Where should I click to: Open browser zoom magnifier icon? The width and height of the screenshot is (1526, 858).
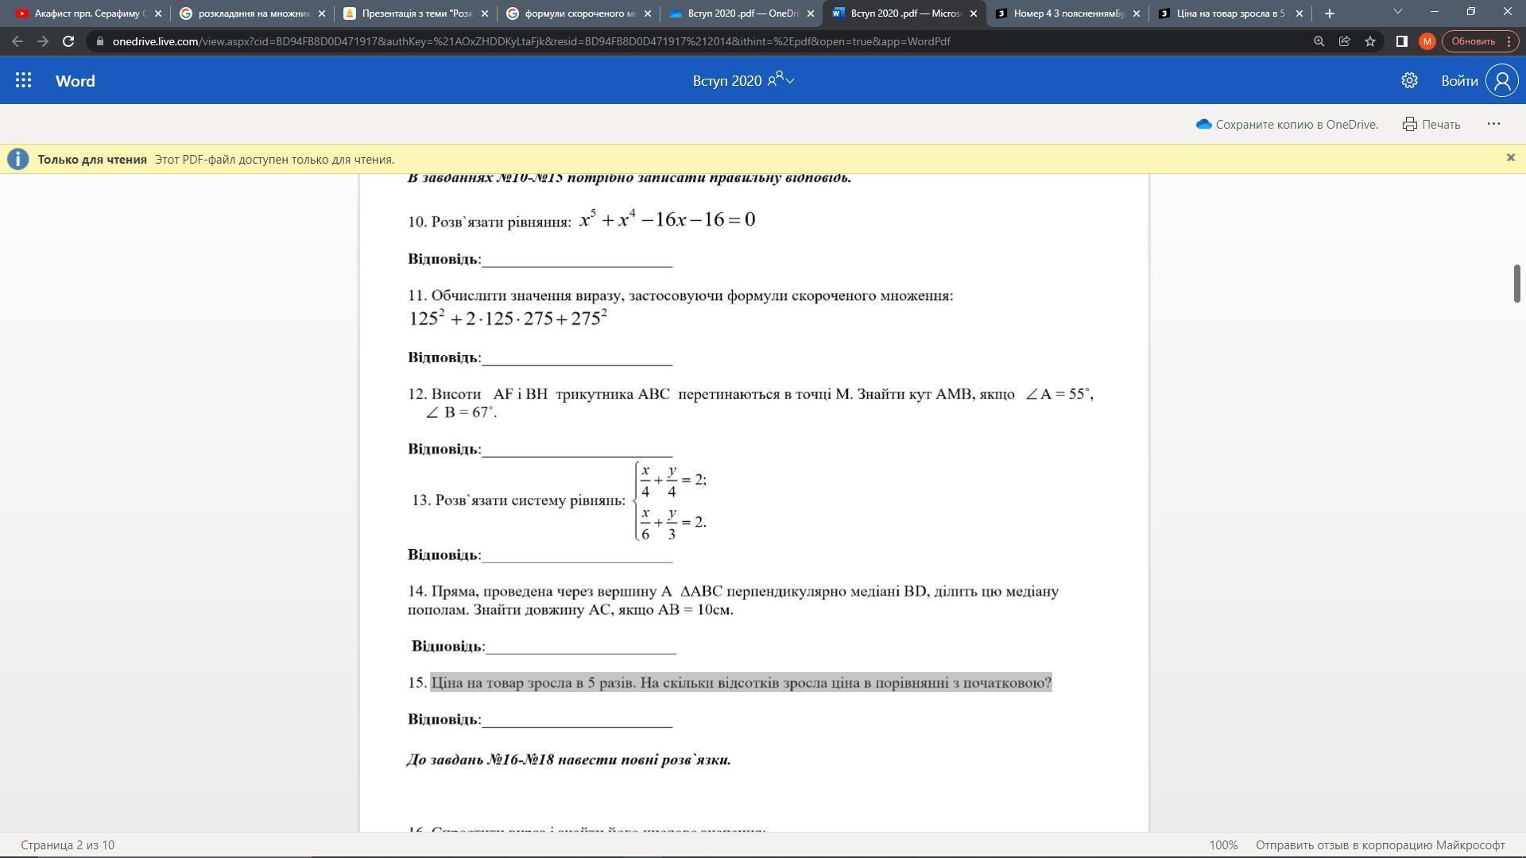point(1319,41)
